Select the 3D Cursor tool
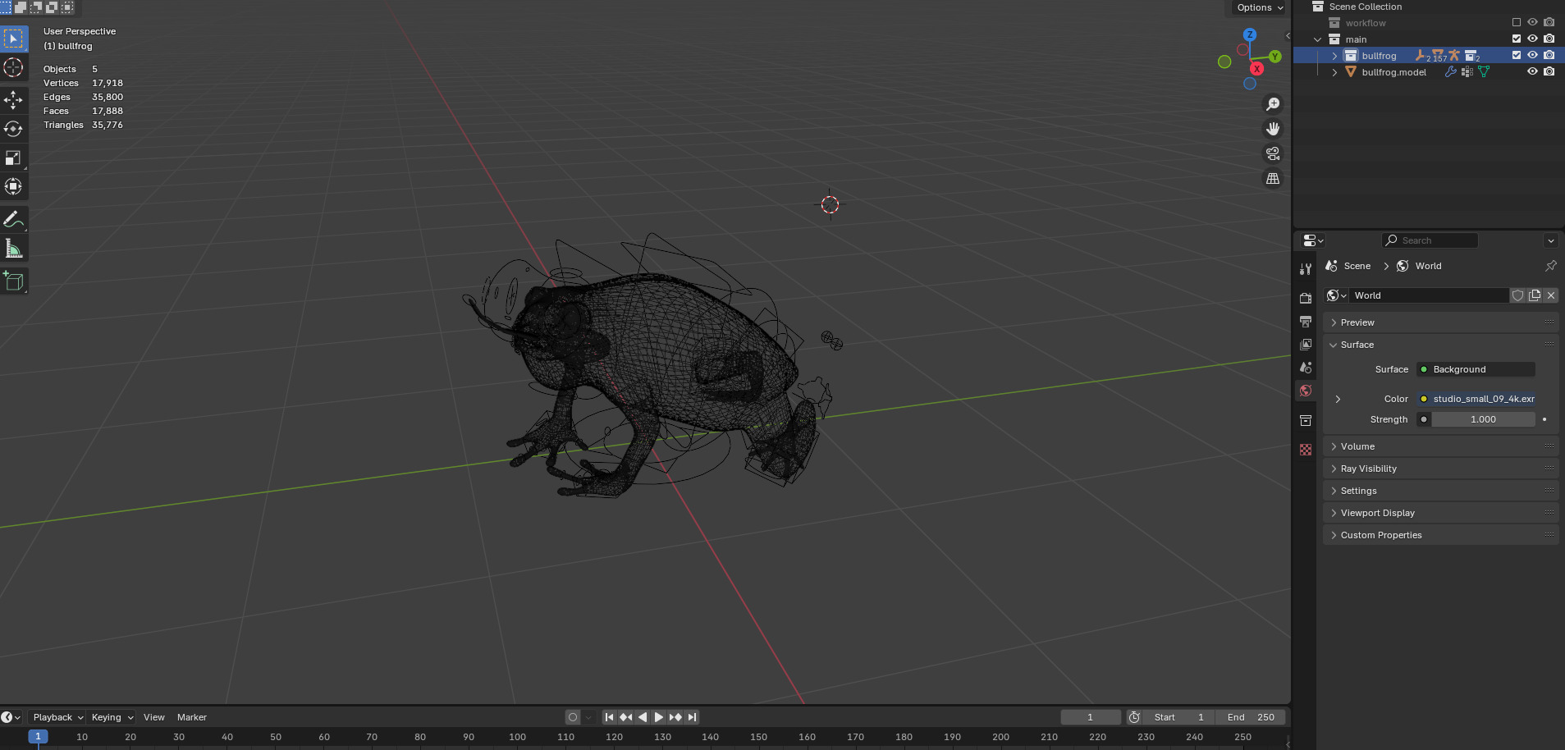The image size is (1565, 750). (x=13, y=67)
